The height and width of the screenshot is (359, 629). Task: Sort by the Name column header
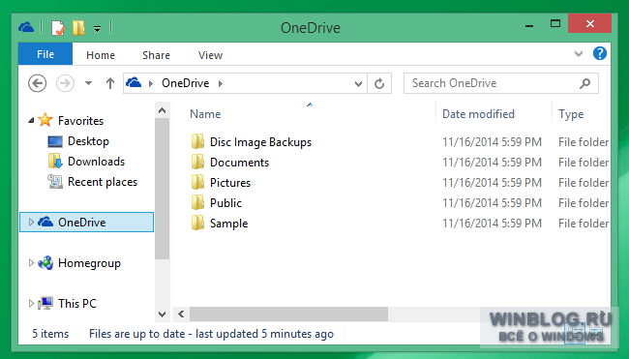pyautogui.click(x=205, y=114)
